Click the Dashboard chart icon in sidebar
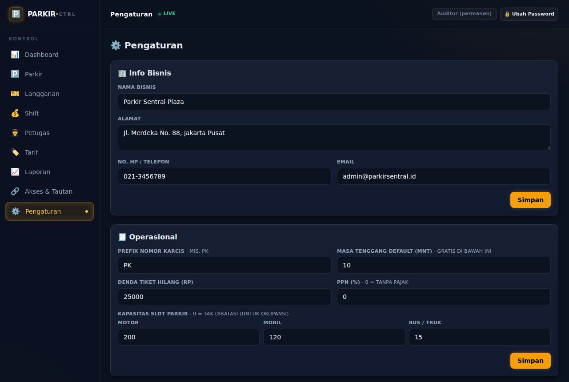 click(15, 55)
